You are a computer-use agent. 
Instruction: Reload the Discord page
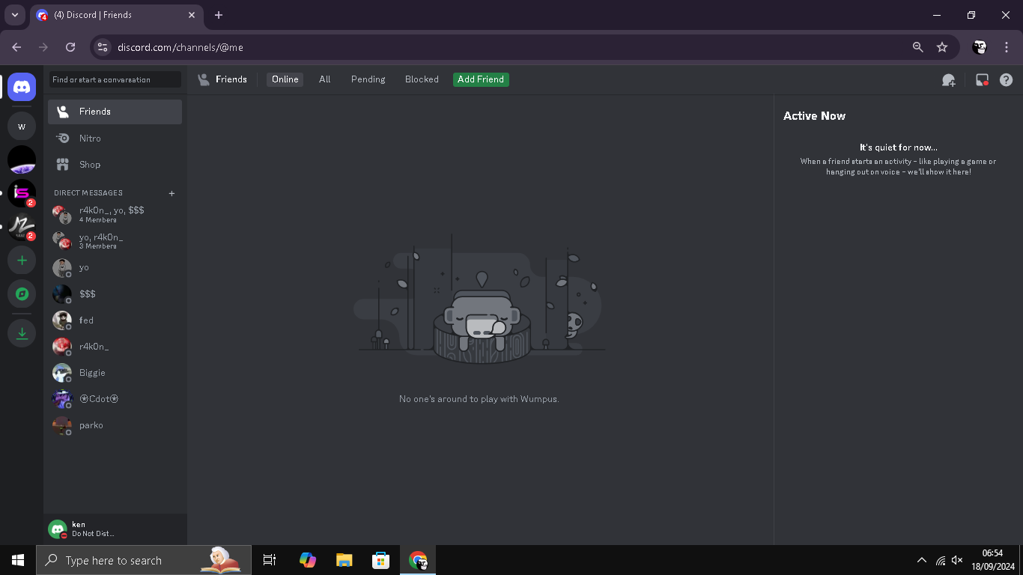point(70,47)
